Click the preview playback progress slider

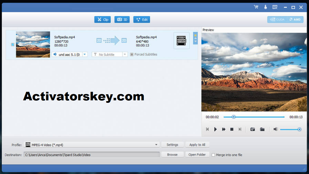[254, 117]
